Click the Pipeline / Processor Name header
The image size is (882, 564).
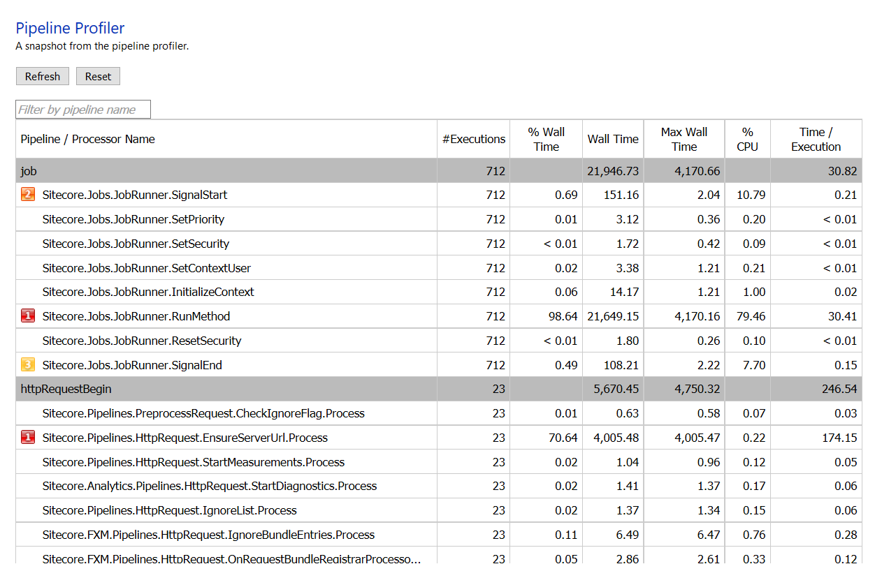click(88, 139)
